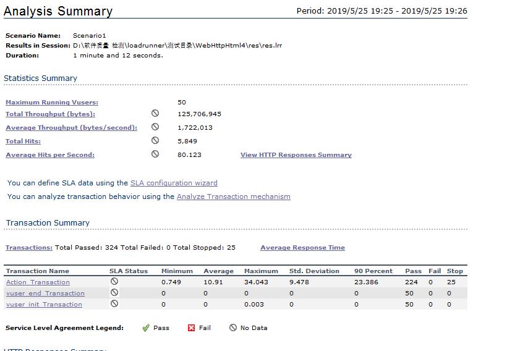Click the Transactions summary link

point(28,248)
